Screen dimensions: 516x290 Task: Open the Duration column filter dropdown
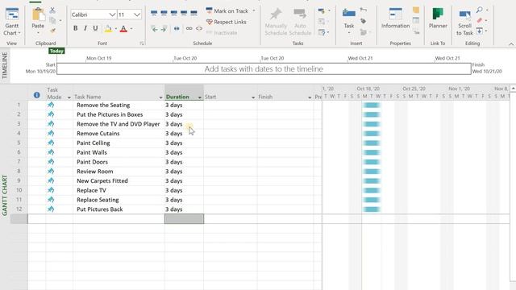pyautogui.click(x=199, y=97)
